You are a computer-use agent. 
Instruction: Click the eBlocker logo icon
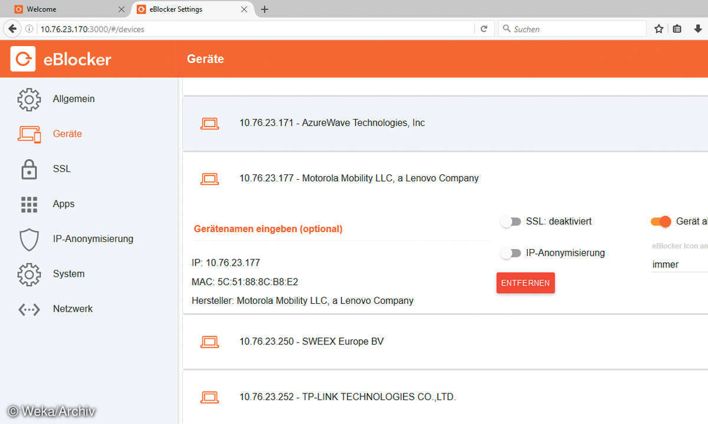(23, 59)
